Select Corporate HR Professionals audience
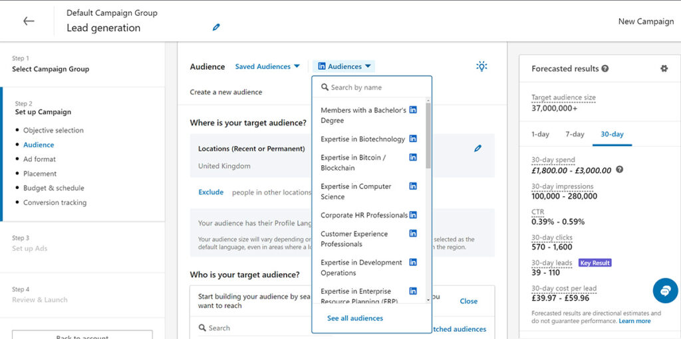Screen dimensions: 681x339 (364, 215)
